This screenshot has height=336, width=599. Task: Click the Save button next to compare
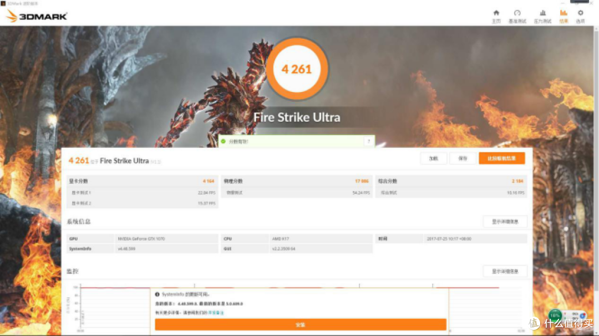pyautogui.click(x=463, y=158)
